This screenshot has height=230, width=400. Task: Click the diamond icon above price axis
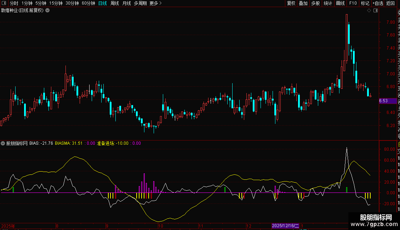(x=369, y=11)
